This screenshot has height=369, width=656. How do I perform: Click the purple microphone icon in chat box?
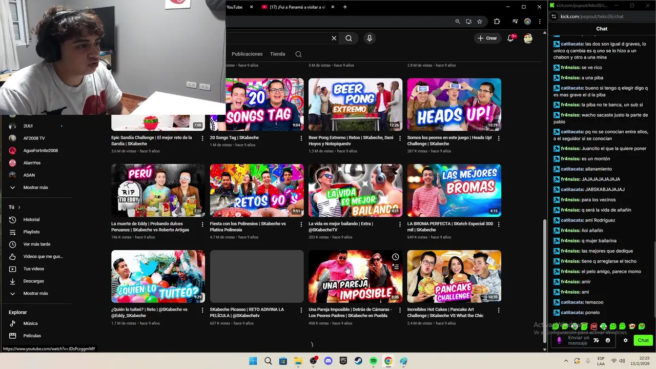(x=559, y=340)
